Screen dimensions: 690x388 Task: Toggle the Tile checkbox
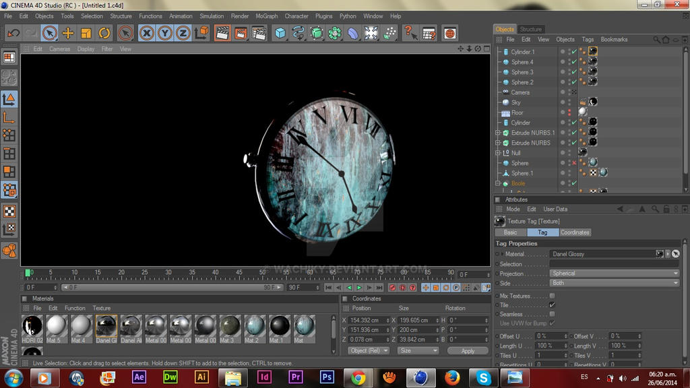[552, 305]
